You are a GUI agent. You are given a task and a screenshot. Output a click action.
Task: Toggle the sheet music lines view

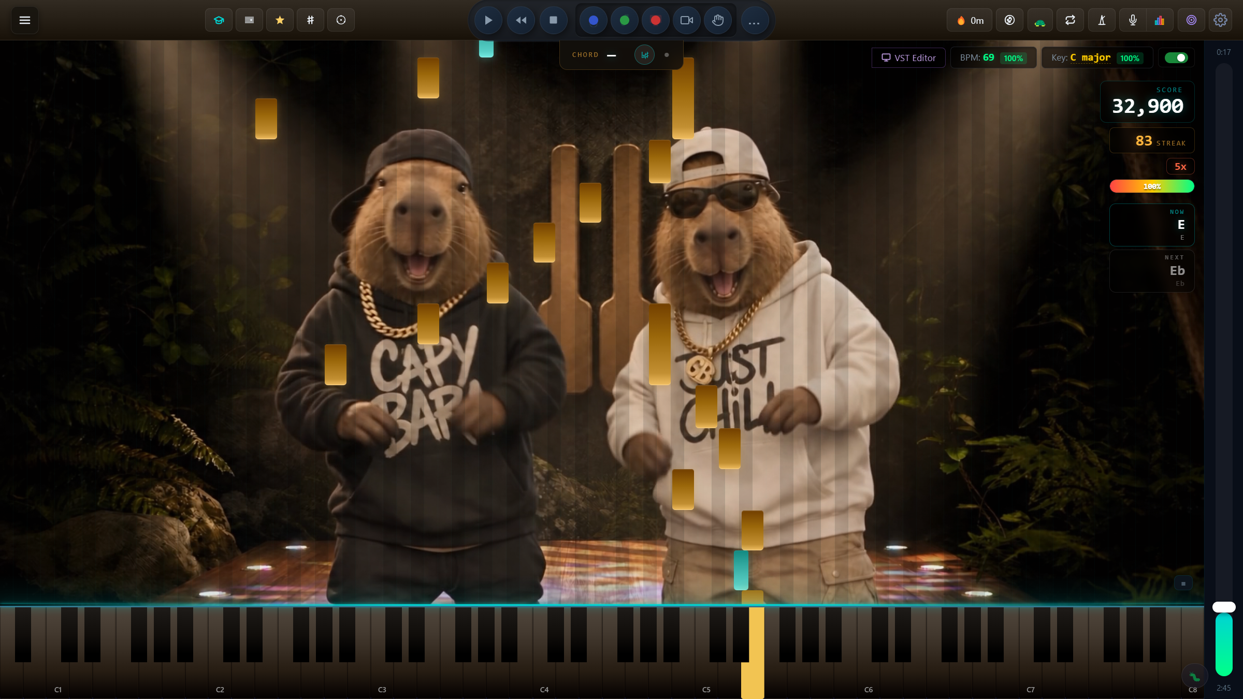coord(249,20)
